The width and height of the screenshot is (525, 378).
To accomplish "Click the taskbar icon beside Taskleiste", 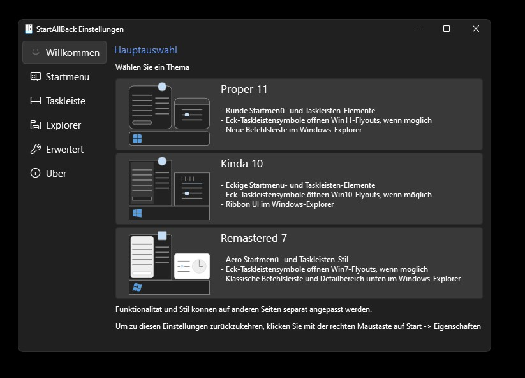I will coord(36,101).
